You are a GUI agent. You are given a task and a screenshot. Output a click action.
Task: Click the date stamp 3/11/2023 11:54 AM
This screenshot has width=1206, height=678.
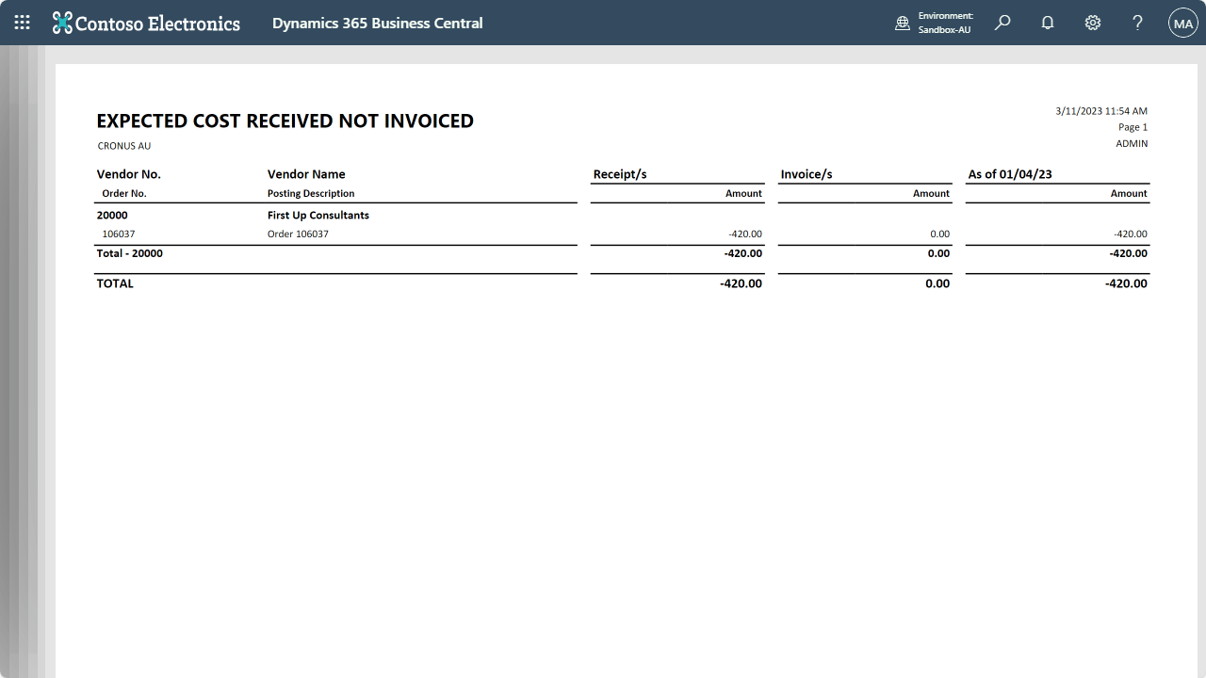tap(1101, 111)
